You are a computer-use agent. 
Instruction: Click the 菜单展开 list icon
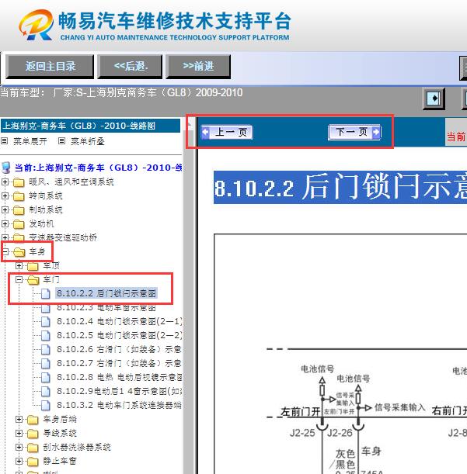(4, 141)
